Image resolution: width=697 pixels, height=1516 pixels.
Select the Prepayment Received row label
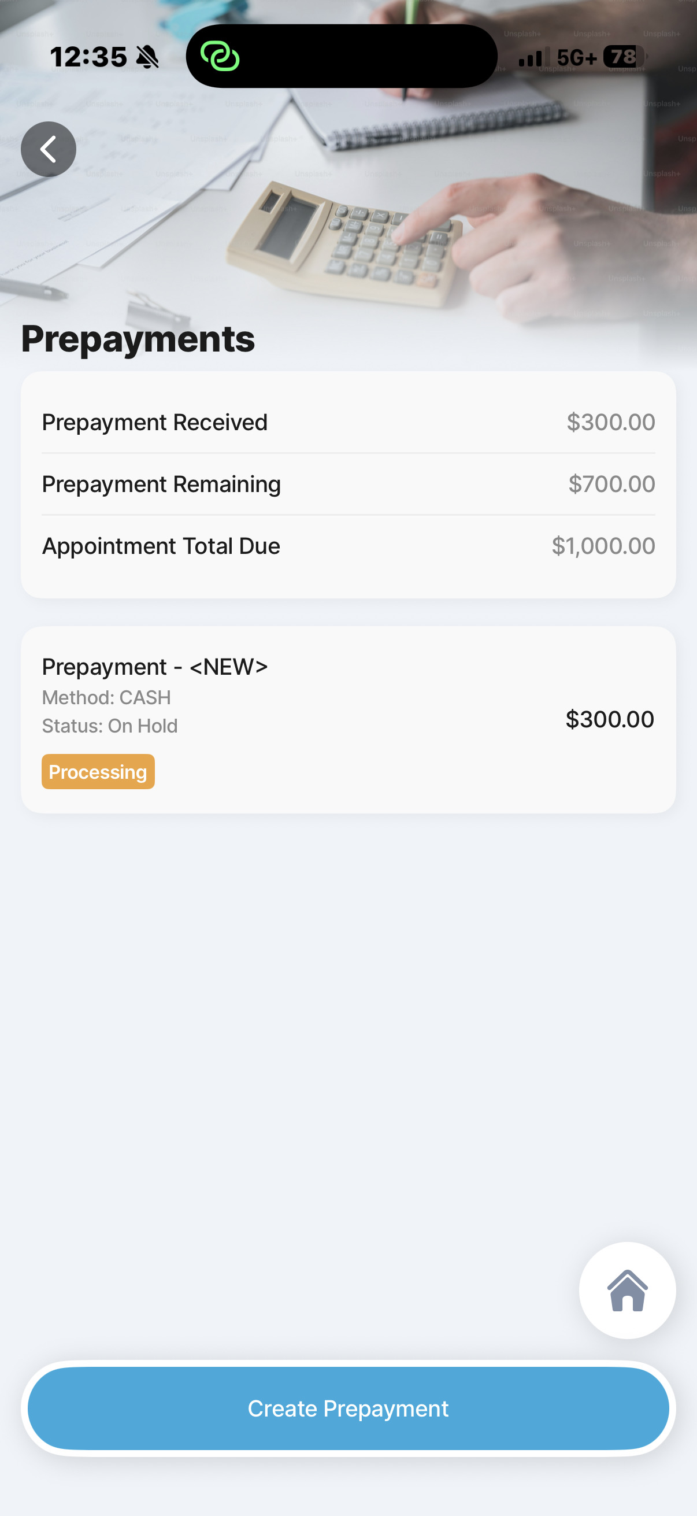tap(155, 423)
